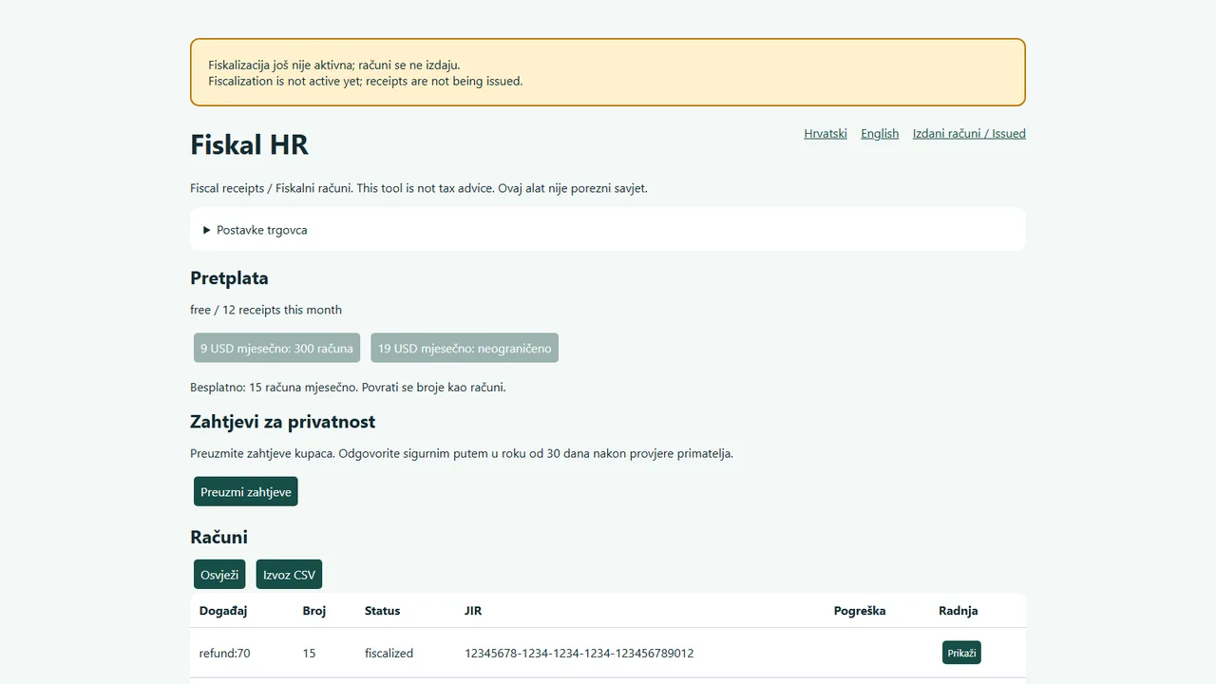1216x684 pixels.
Task: Choose the 19 USD neograničeno plan
Action: coord(465,348)
